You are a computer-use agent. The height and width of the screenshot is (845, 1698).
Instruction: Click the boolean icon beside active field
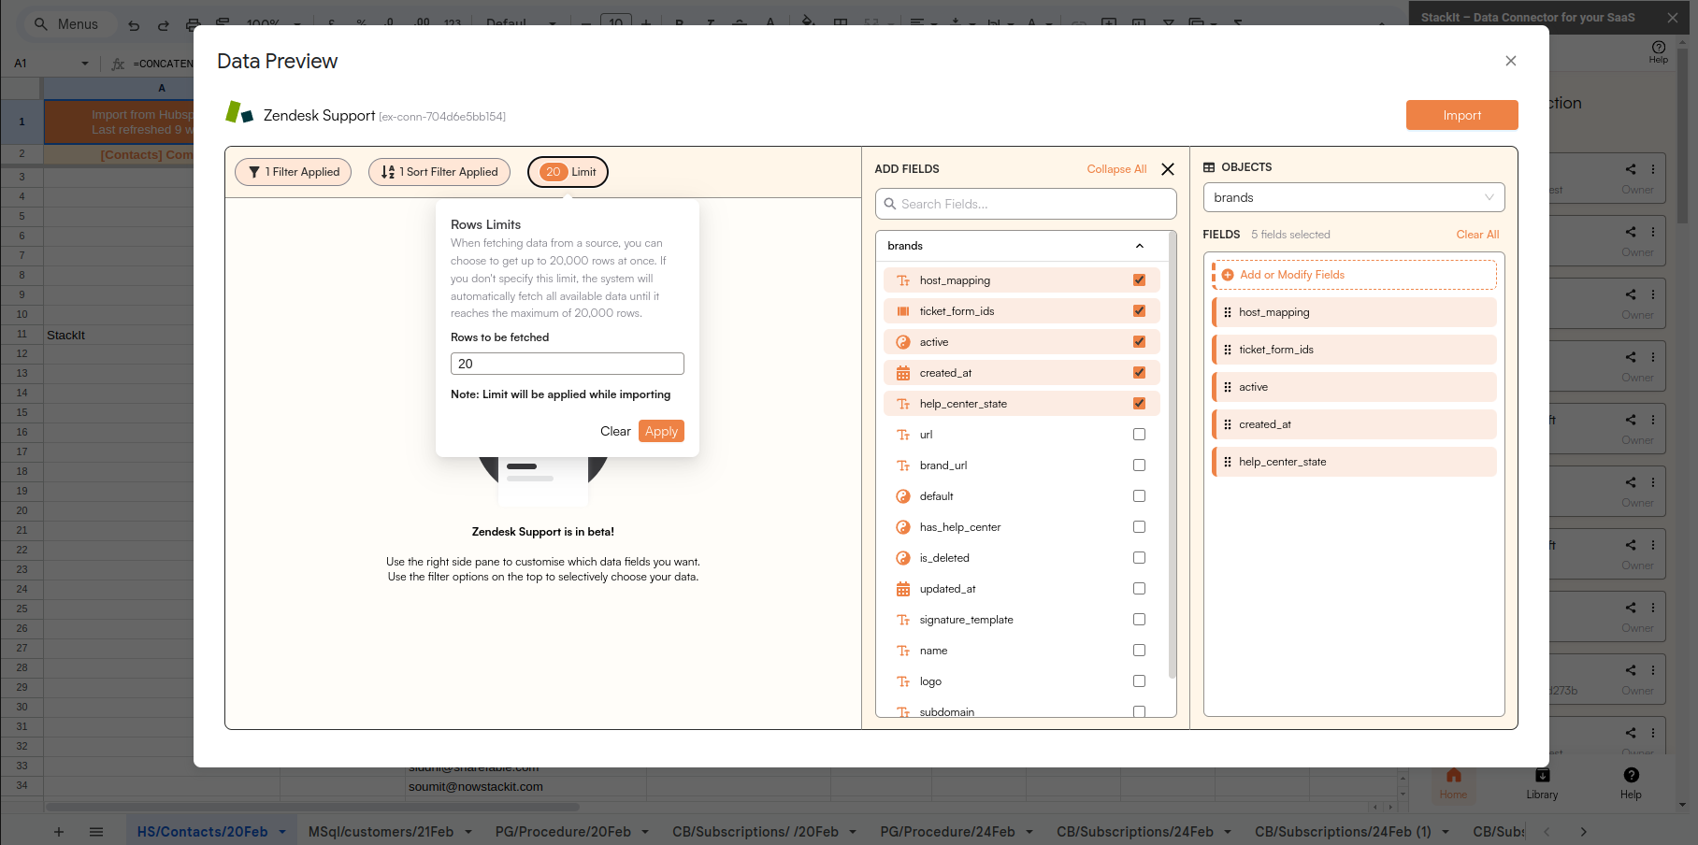pos(903,342)
